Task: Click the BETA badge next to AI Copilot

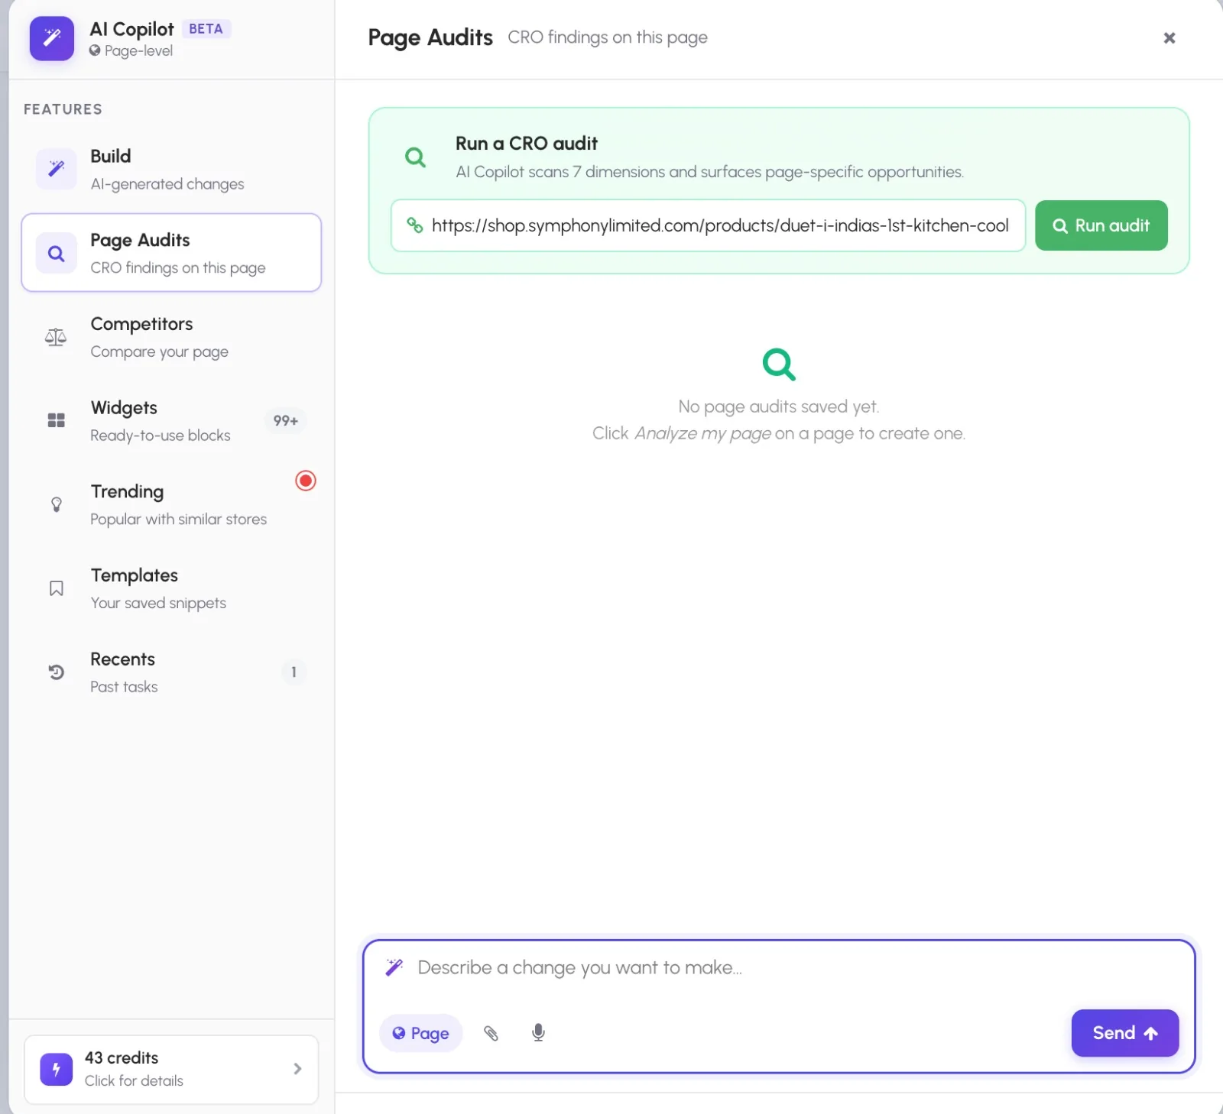Action: point(206,29)
